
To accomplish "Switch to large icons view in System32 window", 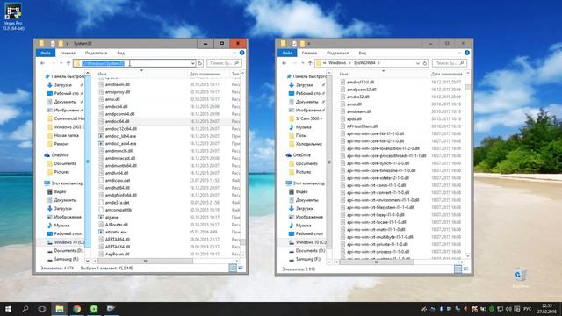I will (241, 268).
